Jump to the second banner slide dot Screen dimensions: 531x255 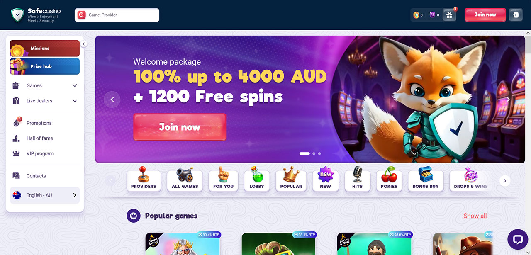pos(314,153)
